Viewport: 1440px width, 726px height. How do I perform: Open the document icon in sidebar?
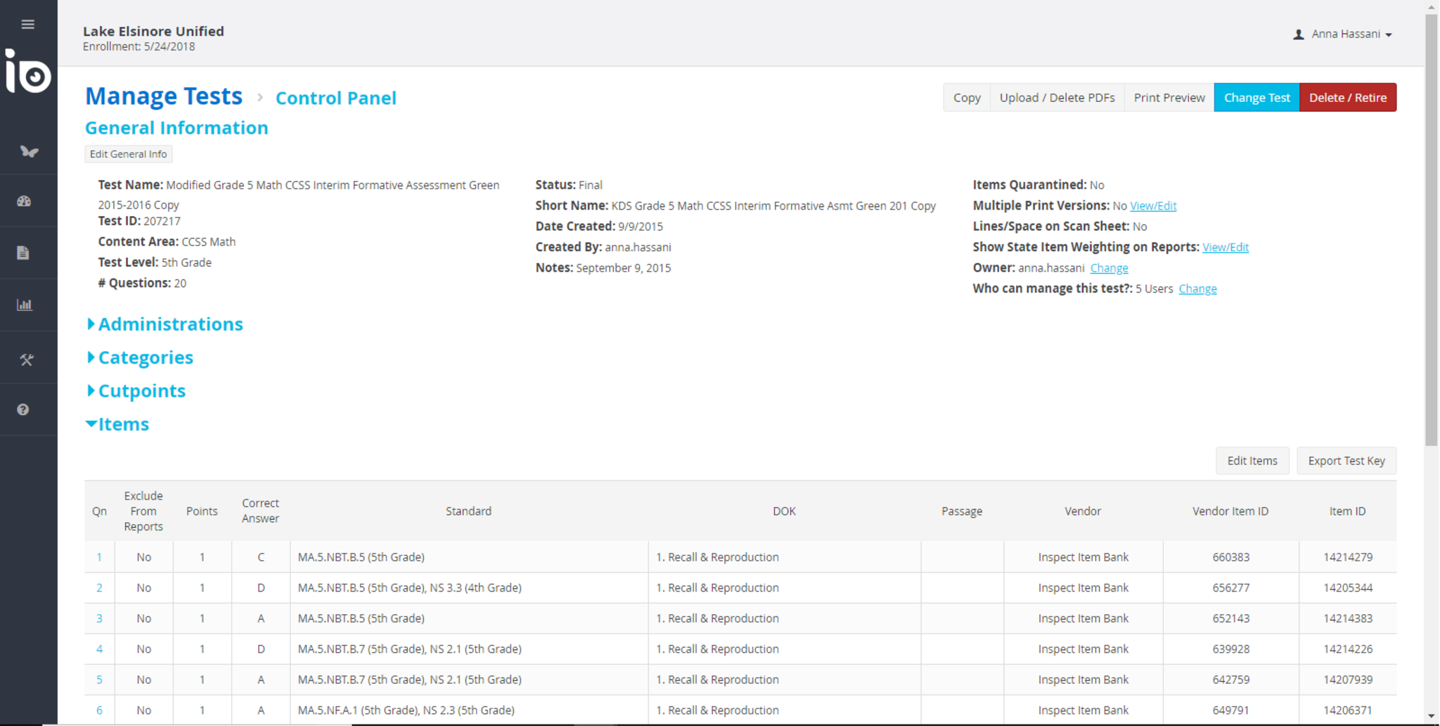[x=23, y=253]
